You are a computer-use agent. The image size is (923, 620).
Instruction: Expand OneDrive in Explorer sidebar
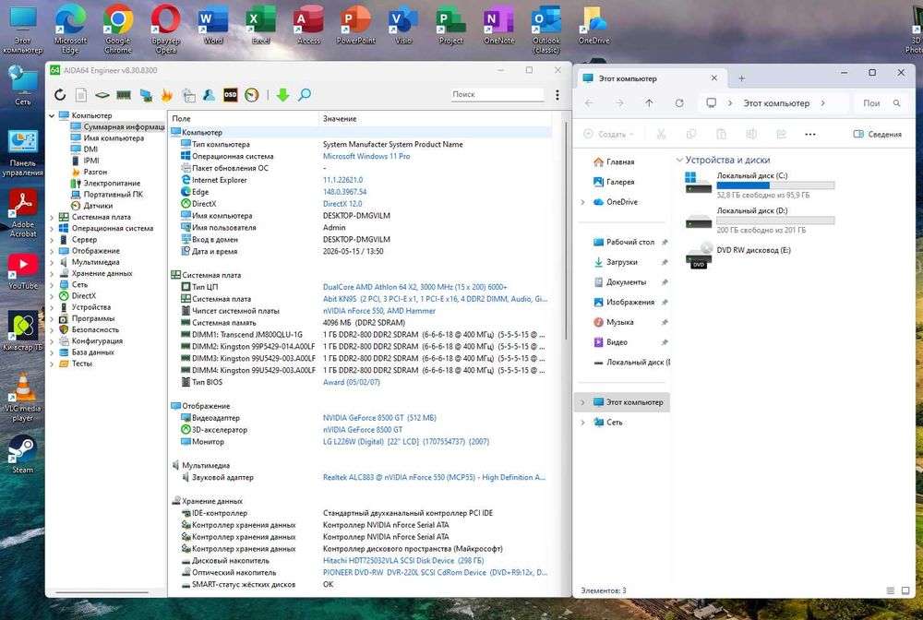582,202
